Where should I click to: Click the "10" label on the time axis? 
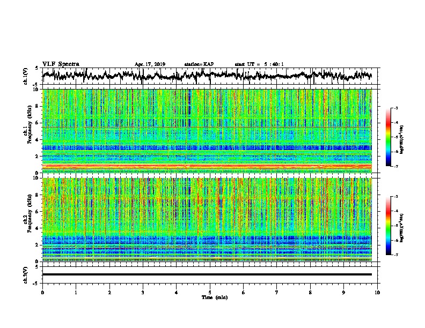point(377,293)
